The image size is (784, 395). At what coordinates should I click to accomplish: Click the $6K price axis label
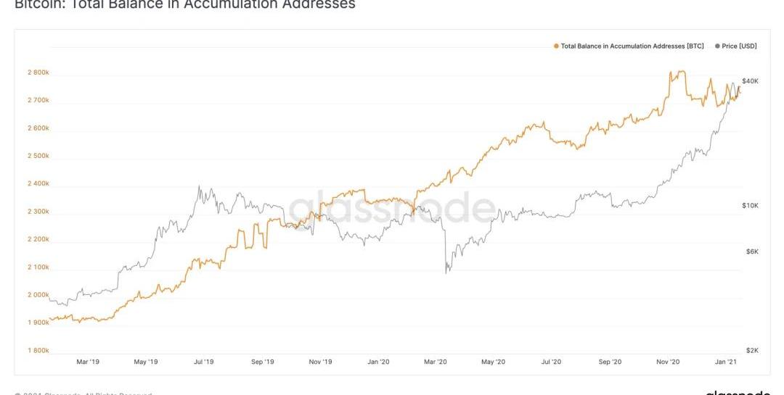(752, 251)
